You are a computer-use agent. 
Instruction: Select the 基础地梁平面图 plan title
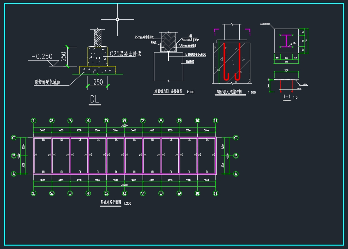(111, 202)
